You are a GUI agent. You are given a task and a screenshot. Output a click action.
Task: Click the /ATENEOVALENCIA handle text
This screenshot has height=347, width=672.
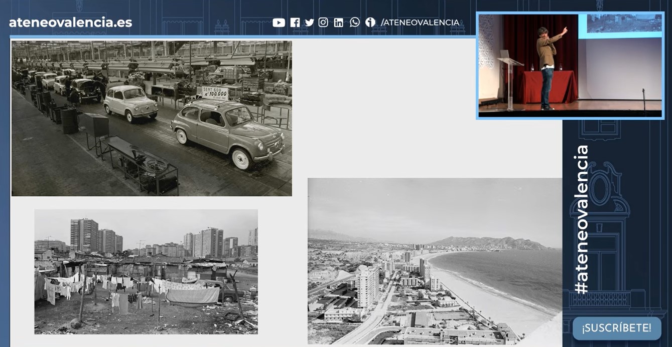(420, 23)
